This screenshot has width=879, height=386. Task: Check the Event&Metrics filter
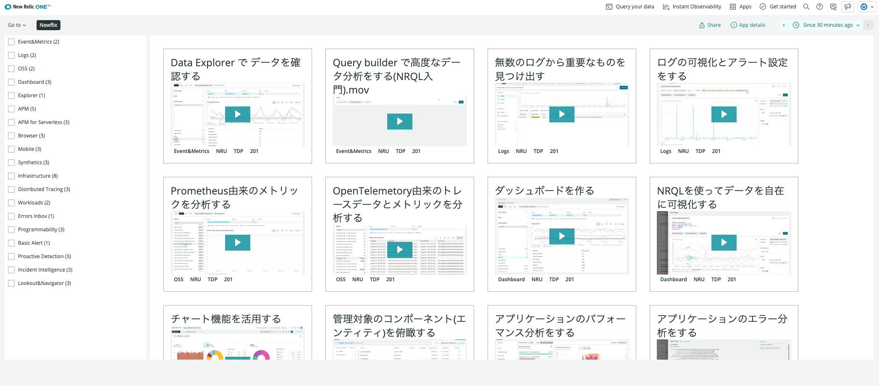click(11, 42)
